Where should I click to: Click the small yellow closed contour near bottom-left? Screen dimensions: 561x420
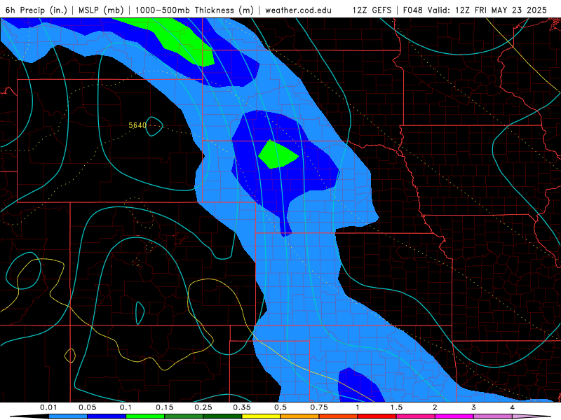(70, 356)
